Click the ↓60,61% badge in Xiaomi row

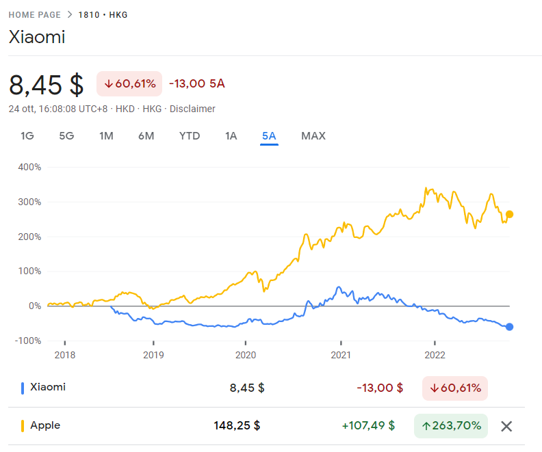[455, 388]
